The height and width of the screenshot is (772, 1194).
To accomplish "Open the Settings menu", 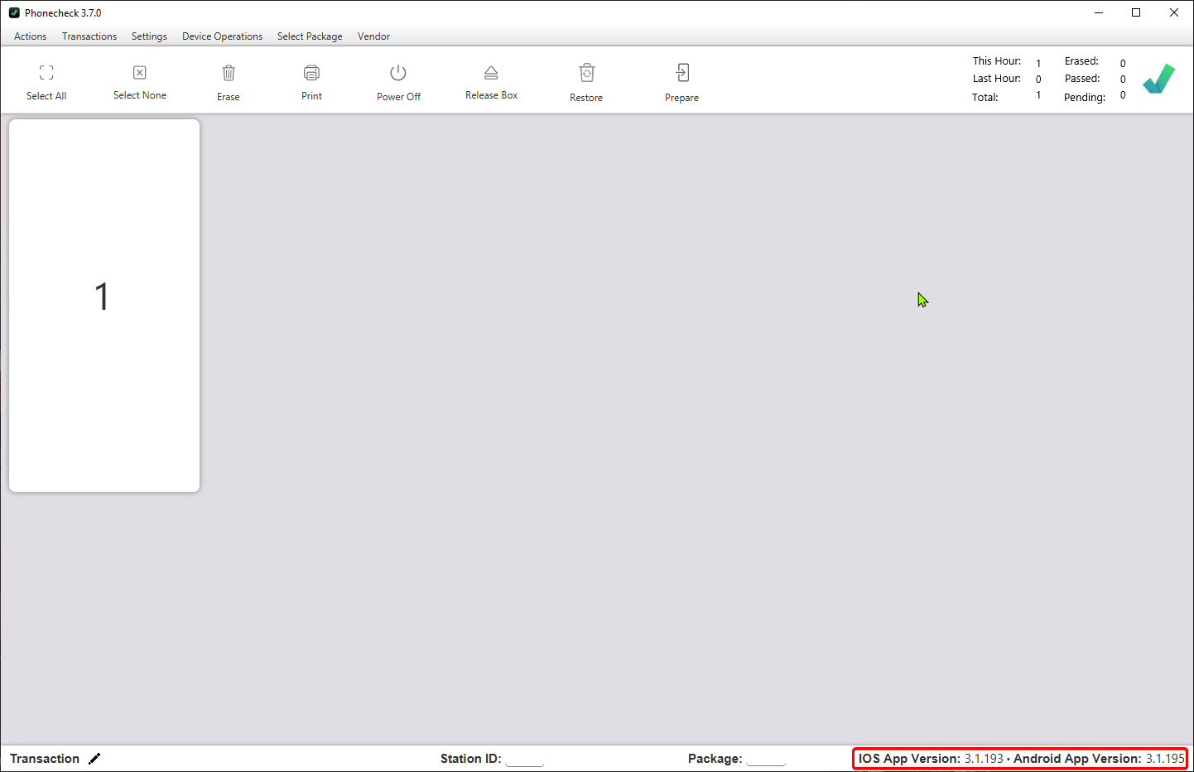I will click(x=149, y=36).
